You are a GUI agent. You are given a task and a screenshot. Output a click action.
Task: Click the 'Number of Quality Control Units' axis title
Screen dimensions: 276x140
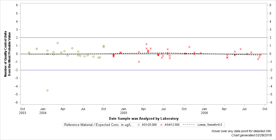point(5,54)
